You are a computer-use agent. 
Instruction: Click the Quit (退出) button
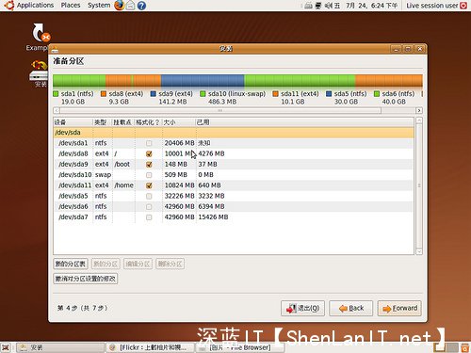point(302,309)
